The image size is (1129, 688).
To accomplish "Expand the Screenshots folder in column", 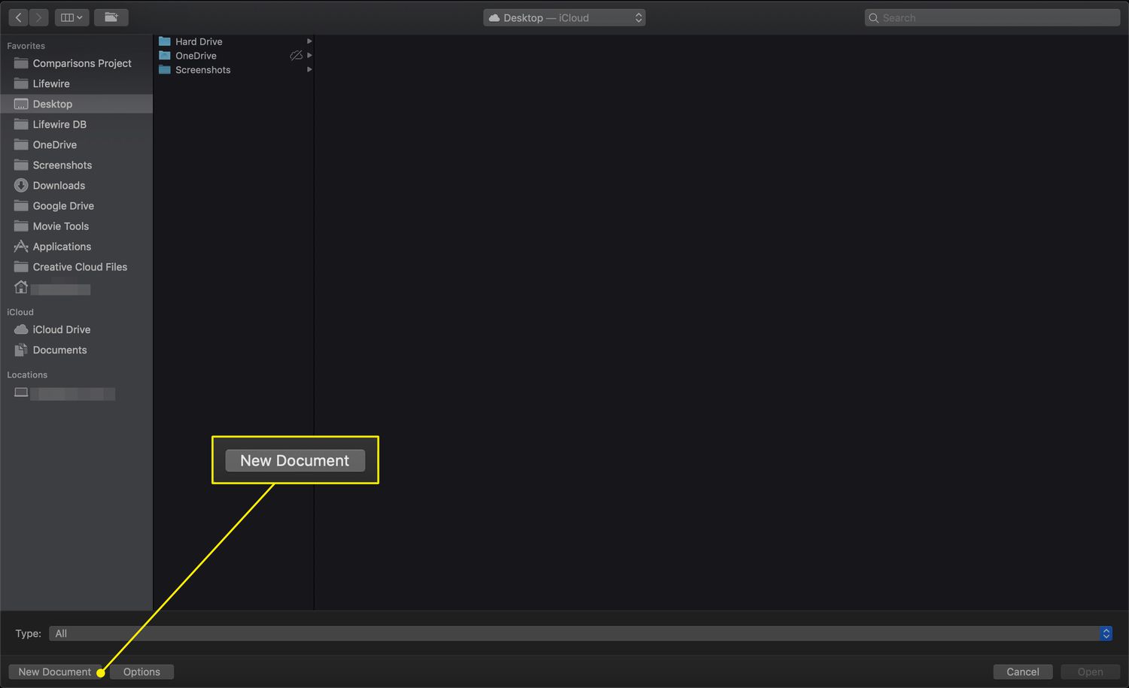I will pos(309,70).
